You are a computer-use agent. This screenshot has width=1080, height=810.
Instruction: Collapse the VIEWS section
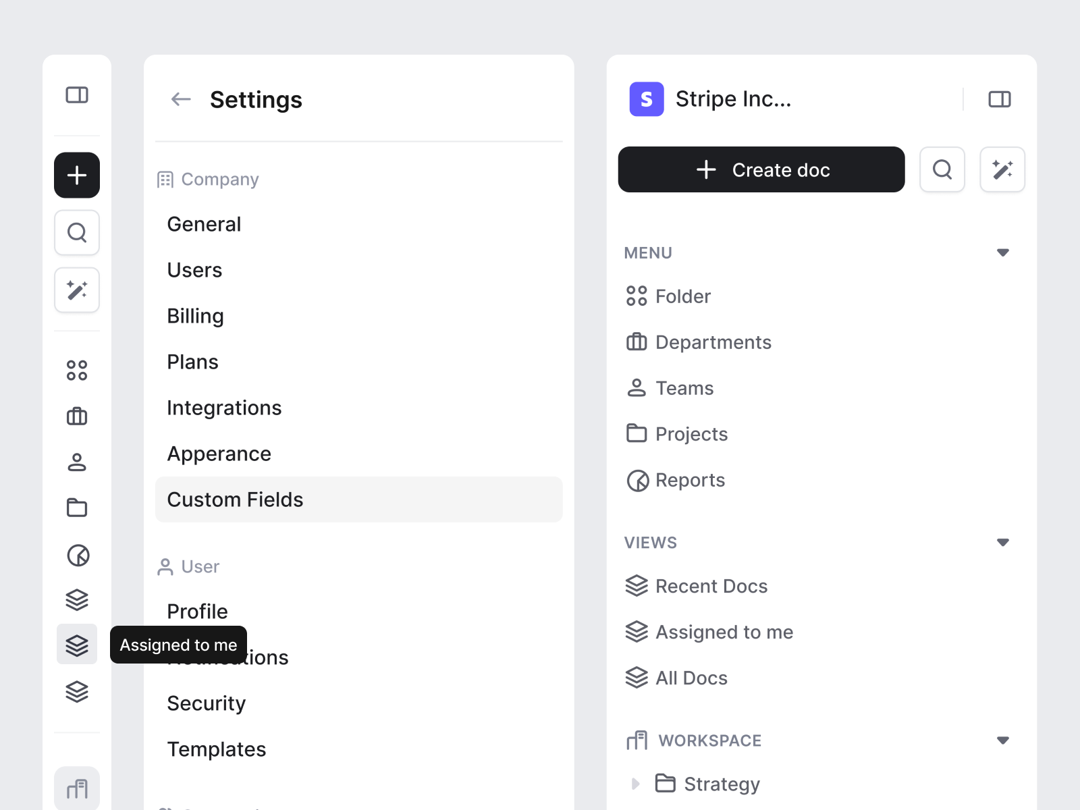[1002, 543]
